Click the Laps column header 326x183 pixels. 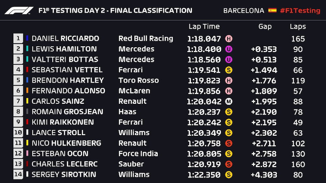coord(298,27)
